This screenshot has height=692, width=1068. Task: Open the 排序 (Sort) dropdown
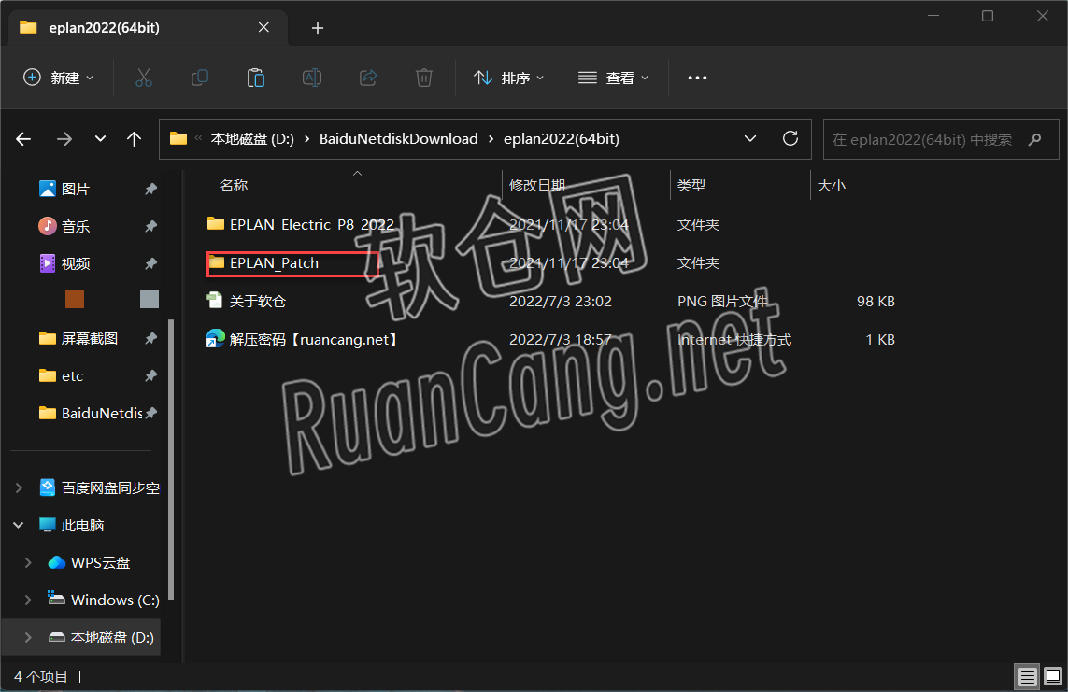click(x=508, y=78)
